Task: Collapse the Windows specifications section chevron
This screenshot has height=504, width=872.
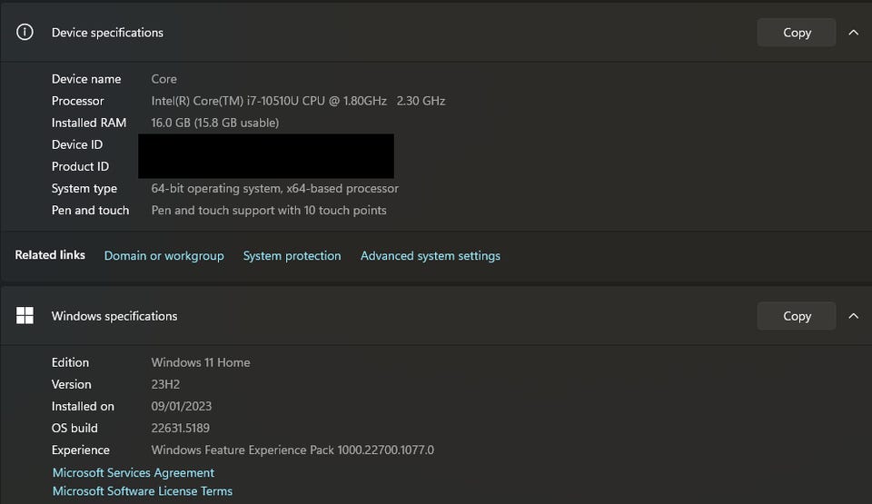Action: [853, 316]
